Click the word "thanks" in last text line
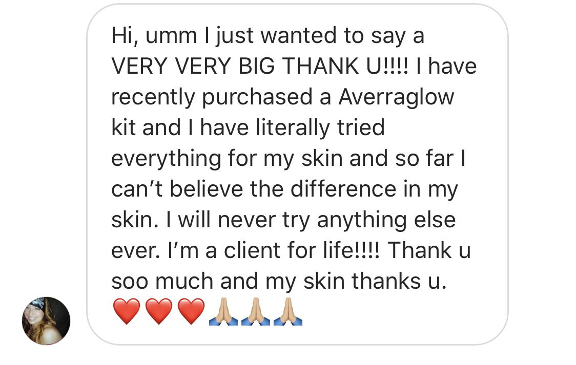This screenshot has height=365, width=576. pos(386,282)
